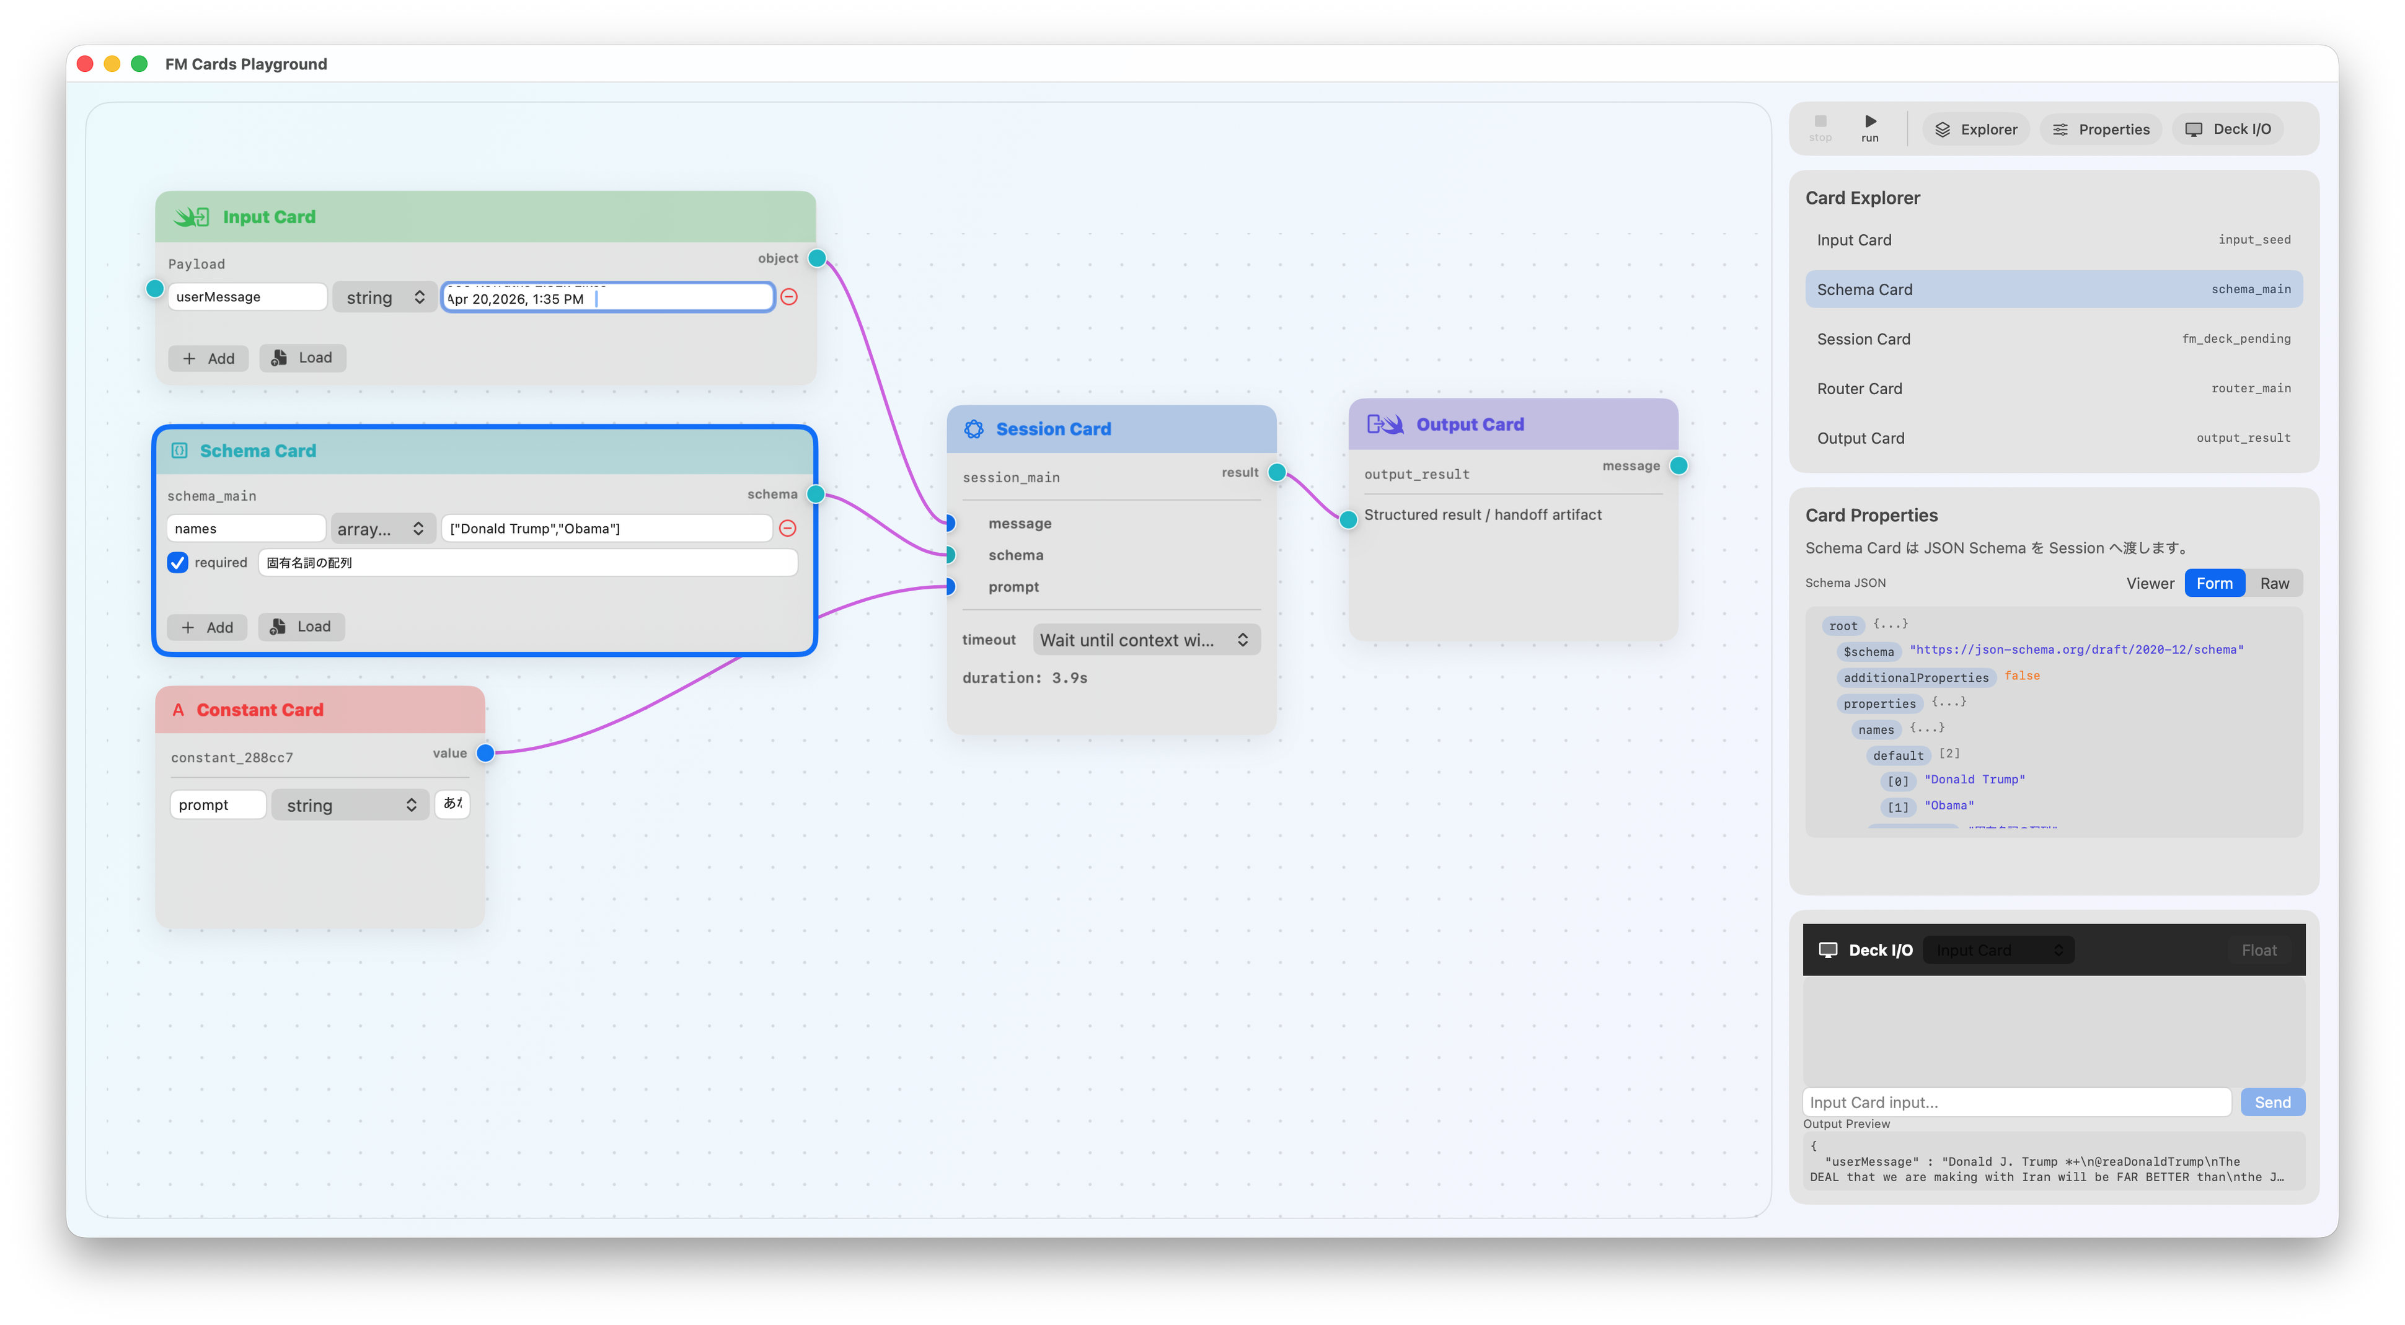This screenshot has height=1325, width=2405.
Task: Click the Schema Card braces icon
Action: click(x=179, y=451)
